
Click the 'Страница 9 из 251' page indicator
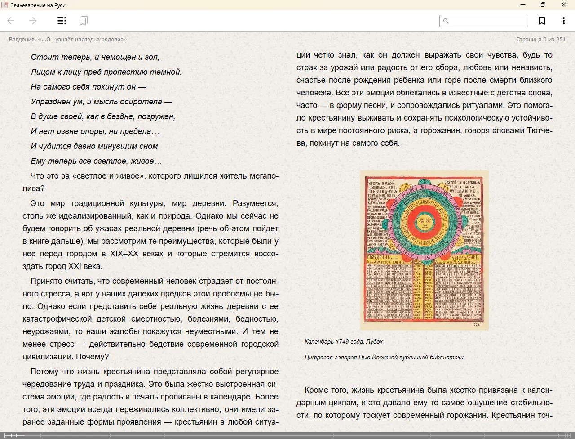(x=540, y=40)
